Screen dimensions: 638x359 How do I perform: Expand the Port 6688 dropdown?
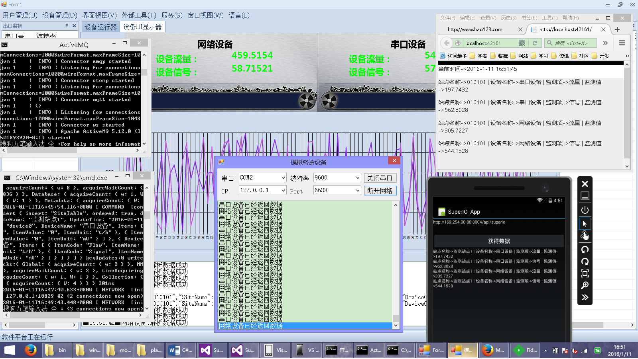(x=358, y=191)
